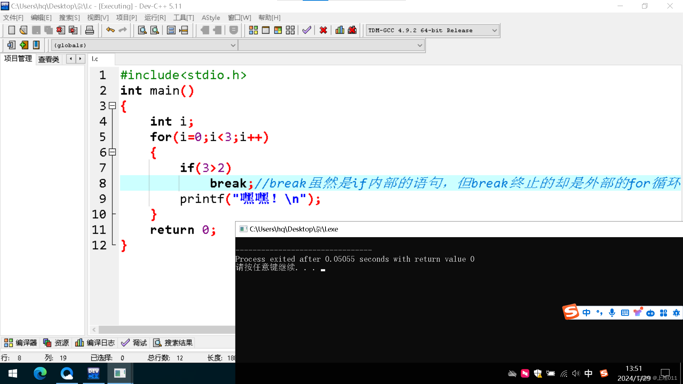Open the 运行[R] menu

(x=154, y=17)
